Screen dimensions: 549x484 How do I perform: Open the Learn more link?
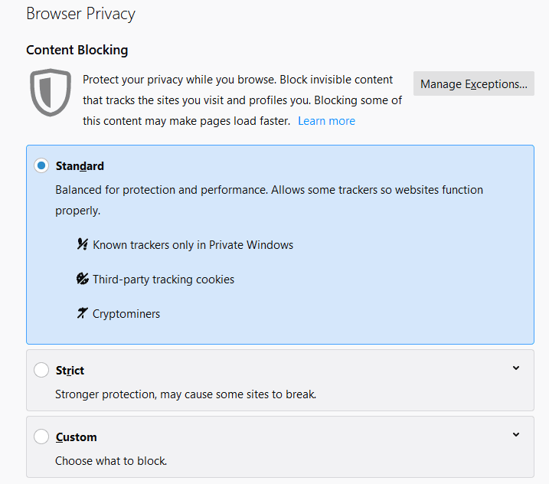326,121
